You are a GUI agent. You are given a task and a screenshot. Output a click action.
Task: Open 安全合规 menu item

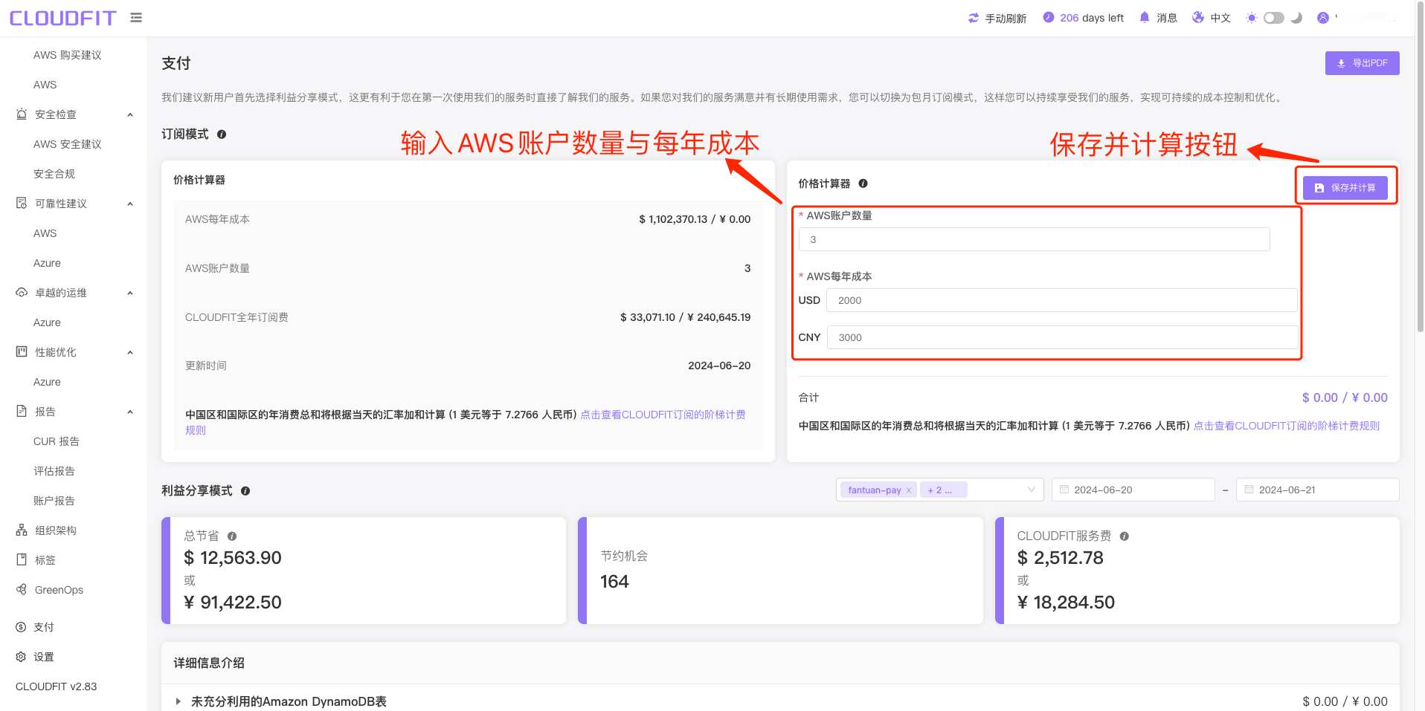[54, 174]
